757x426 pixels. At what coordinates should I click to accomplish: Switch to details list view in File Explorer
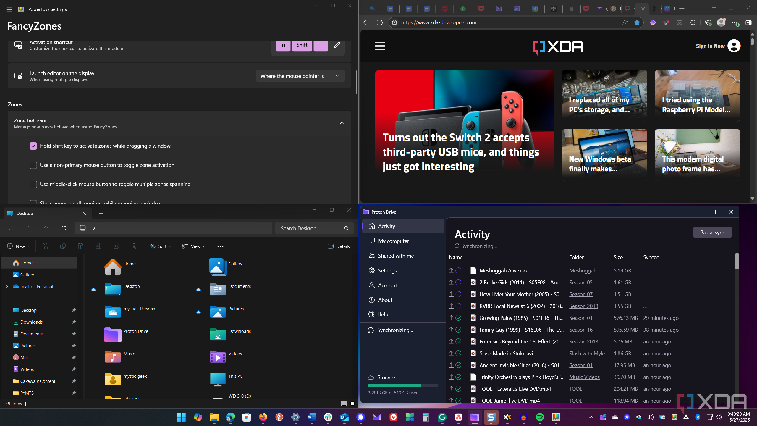point(344,404)
